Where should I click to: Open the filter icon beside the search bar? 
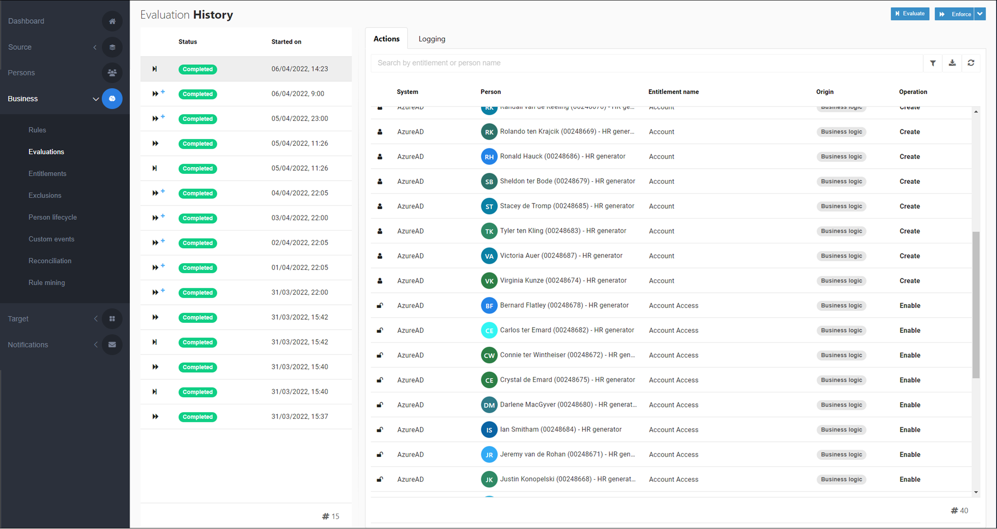pos(933,63)
